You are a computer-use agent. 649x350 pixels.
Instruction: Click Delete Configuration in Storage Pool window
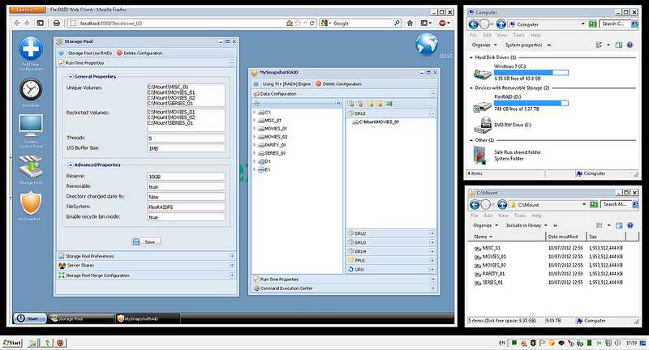(x=139, y=53)
